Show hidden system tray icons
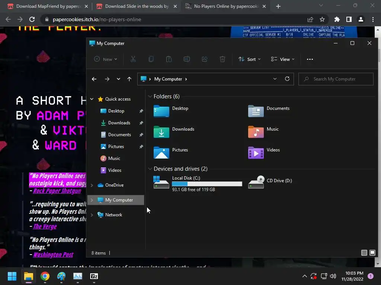381x285 pixels. click(x=304, y=276)
